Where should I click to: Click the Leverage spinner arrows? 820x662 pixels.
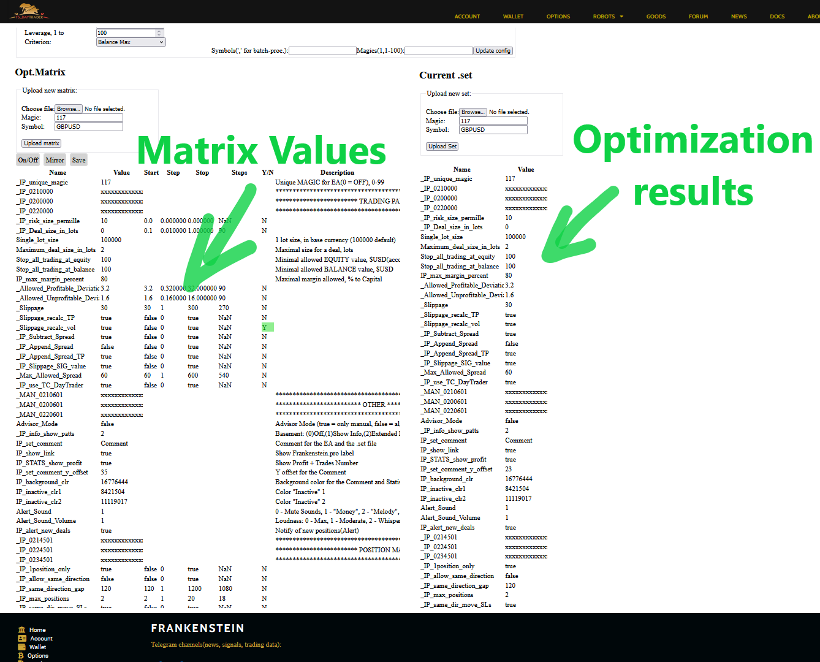pyautogui.click(x=159, y=33)
